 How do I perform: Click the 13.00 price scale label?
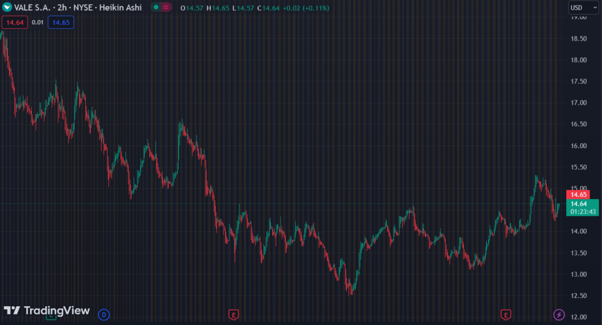pos(578,274)
